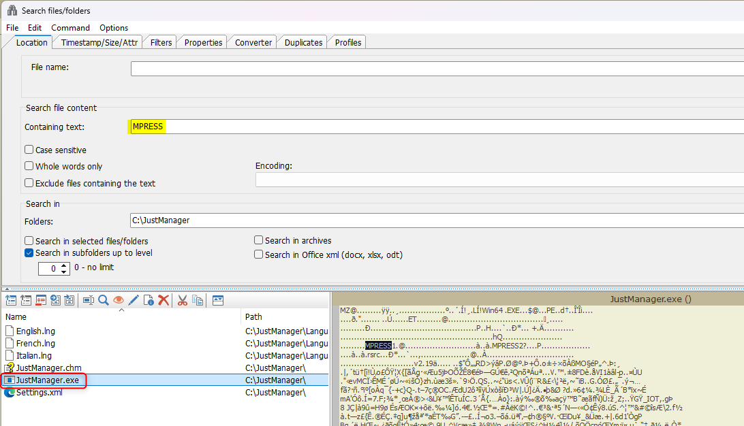Open the File menu
The image size is (744, 426).
tap(12, 27)
